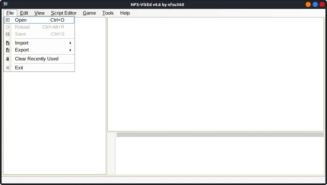This screenshot has width=327, height=185.
Task: Select Clear Recently Used entry
Action: point(39,59)
